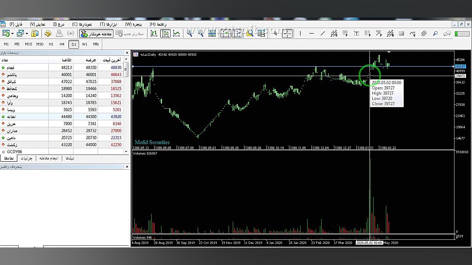Select the Fibonacci retracement tool
Viewport: 472px width, 265px height.
pos(345,33)
